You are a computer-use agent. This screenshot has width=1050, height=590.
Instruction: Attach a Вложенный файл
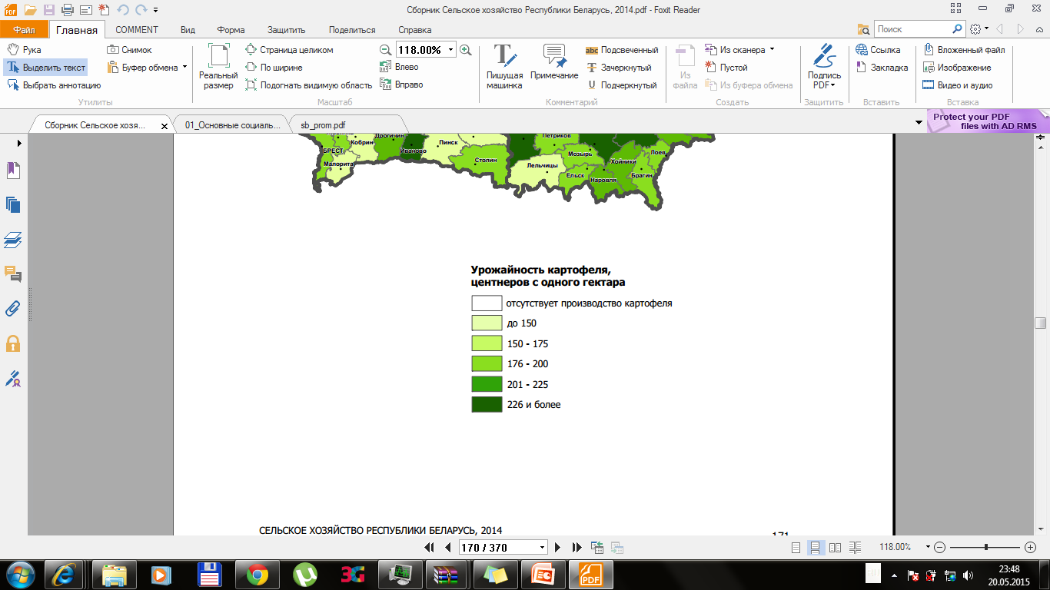(x=964, y=50)
